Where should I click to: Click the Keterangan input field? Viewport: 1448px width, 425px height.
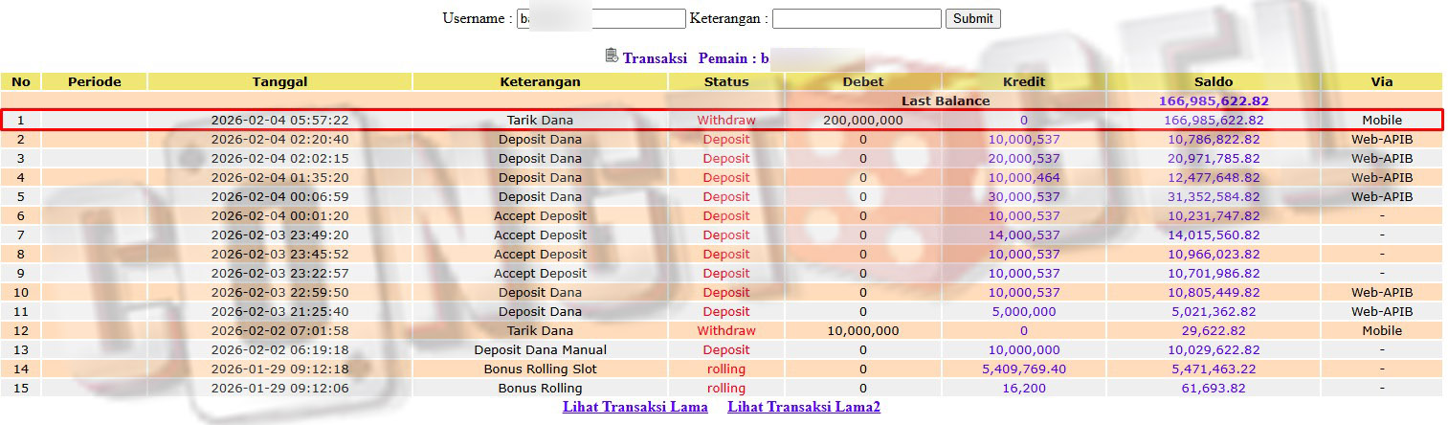point(857,19)
